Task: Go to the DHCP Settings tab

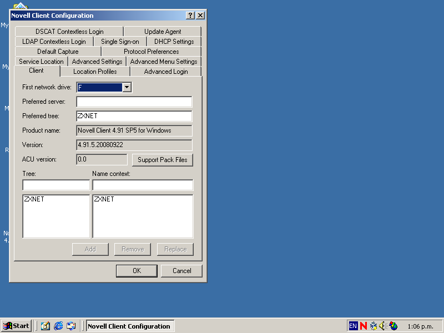Action: coord(174,42)
